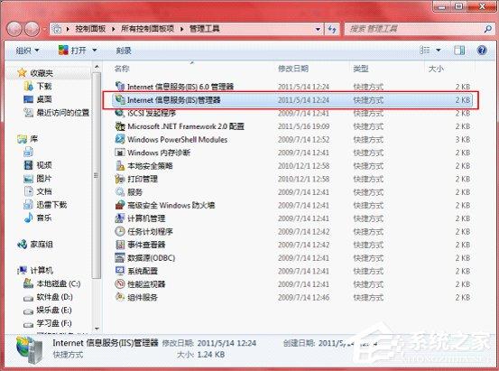Sort by 名称 column header
This screenshot has width=499, height=371.
(122, 69)
